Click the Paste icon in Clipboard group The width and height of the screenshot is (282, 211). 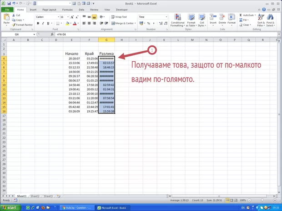click(x=6, y=18)
